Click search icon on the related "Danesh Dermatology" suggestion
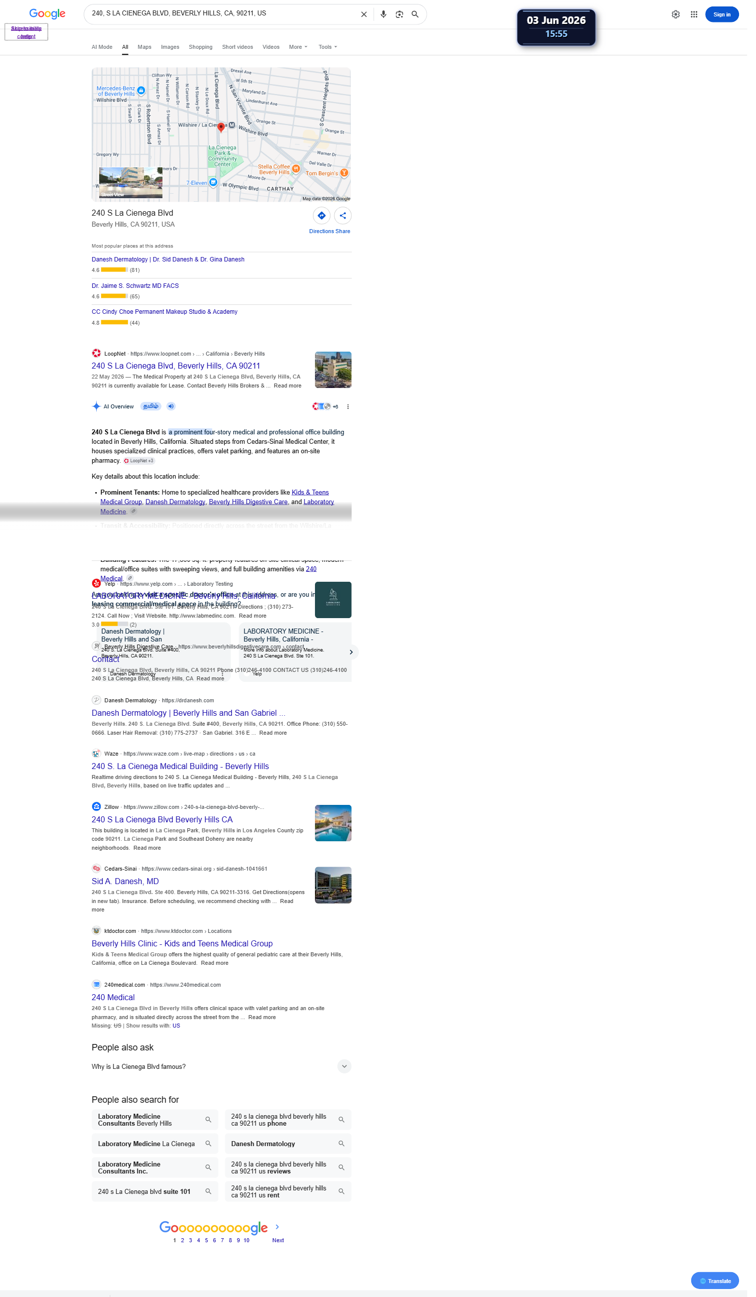The height and width of the screenshot is (1297, 756). point(341,1144)
